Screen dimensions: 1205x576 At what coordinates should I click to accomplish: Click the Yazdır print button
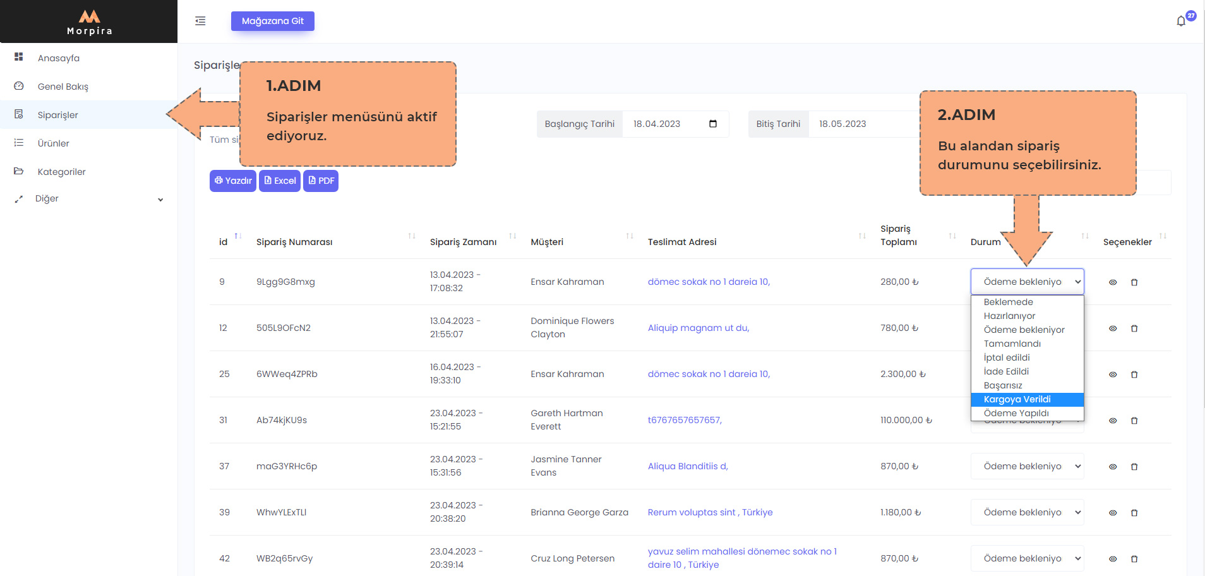coord(233,181)
